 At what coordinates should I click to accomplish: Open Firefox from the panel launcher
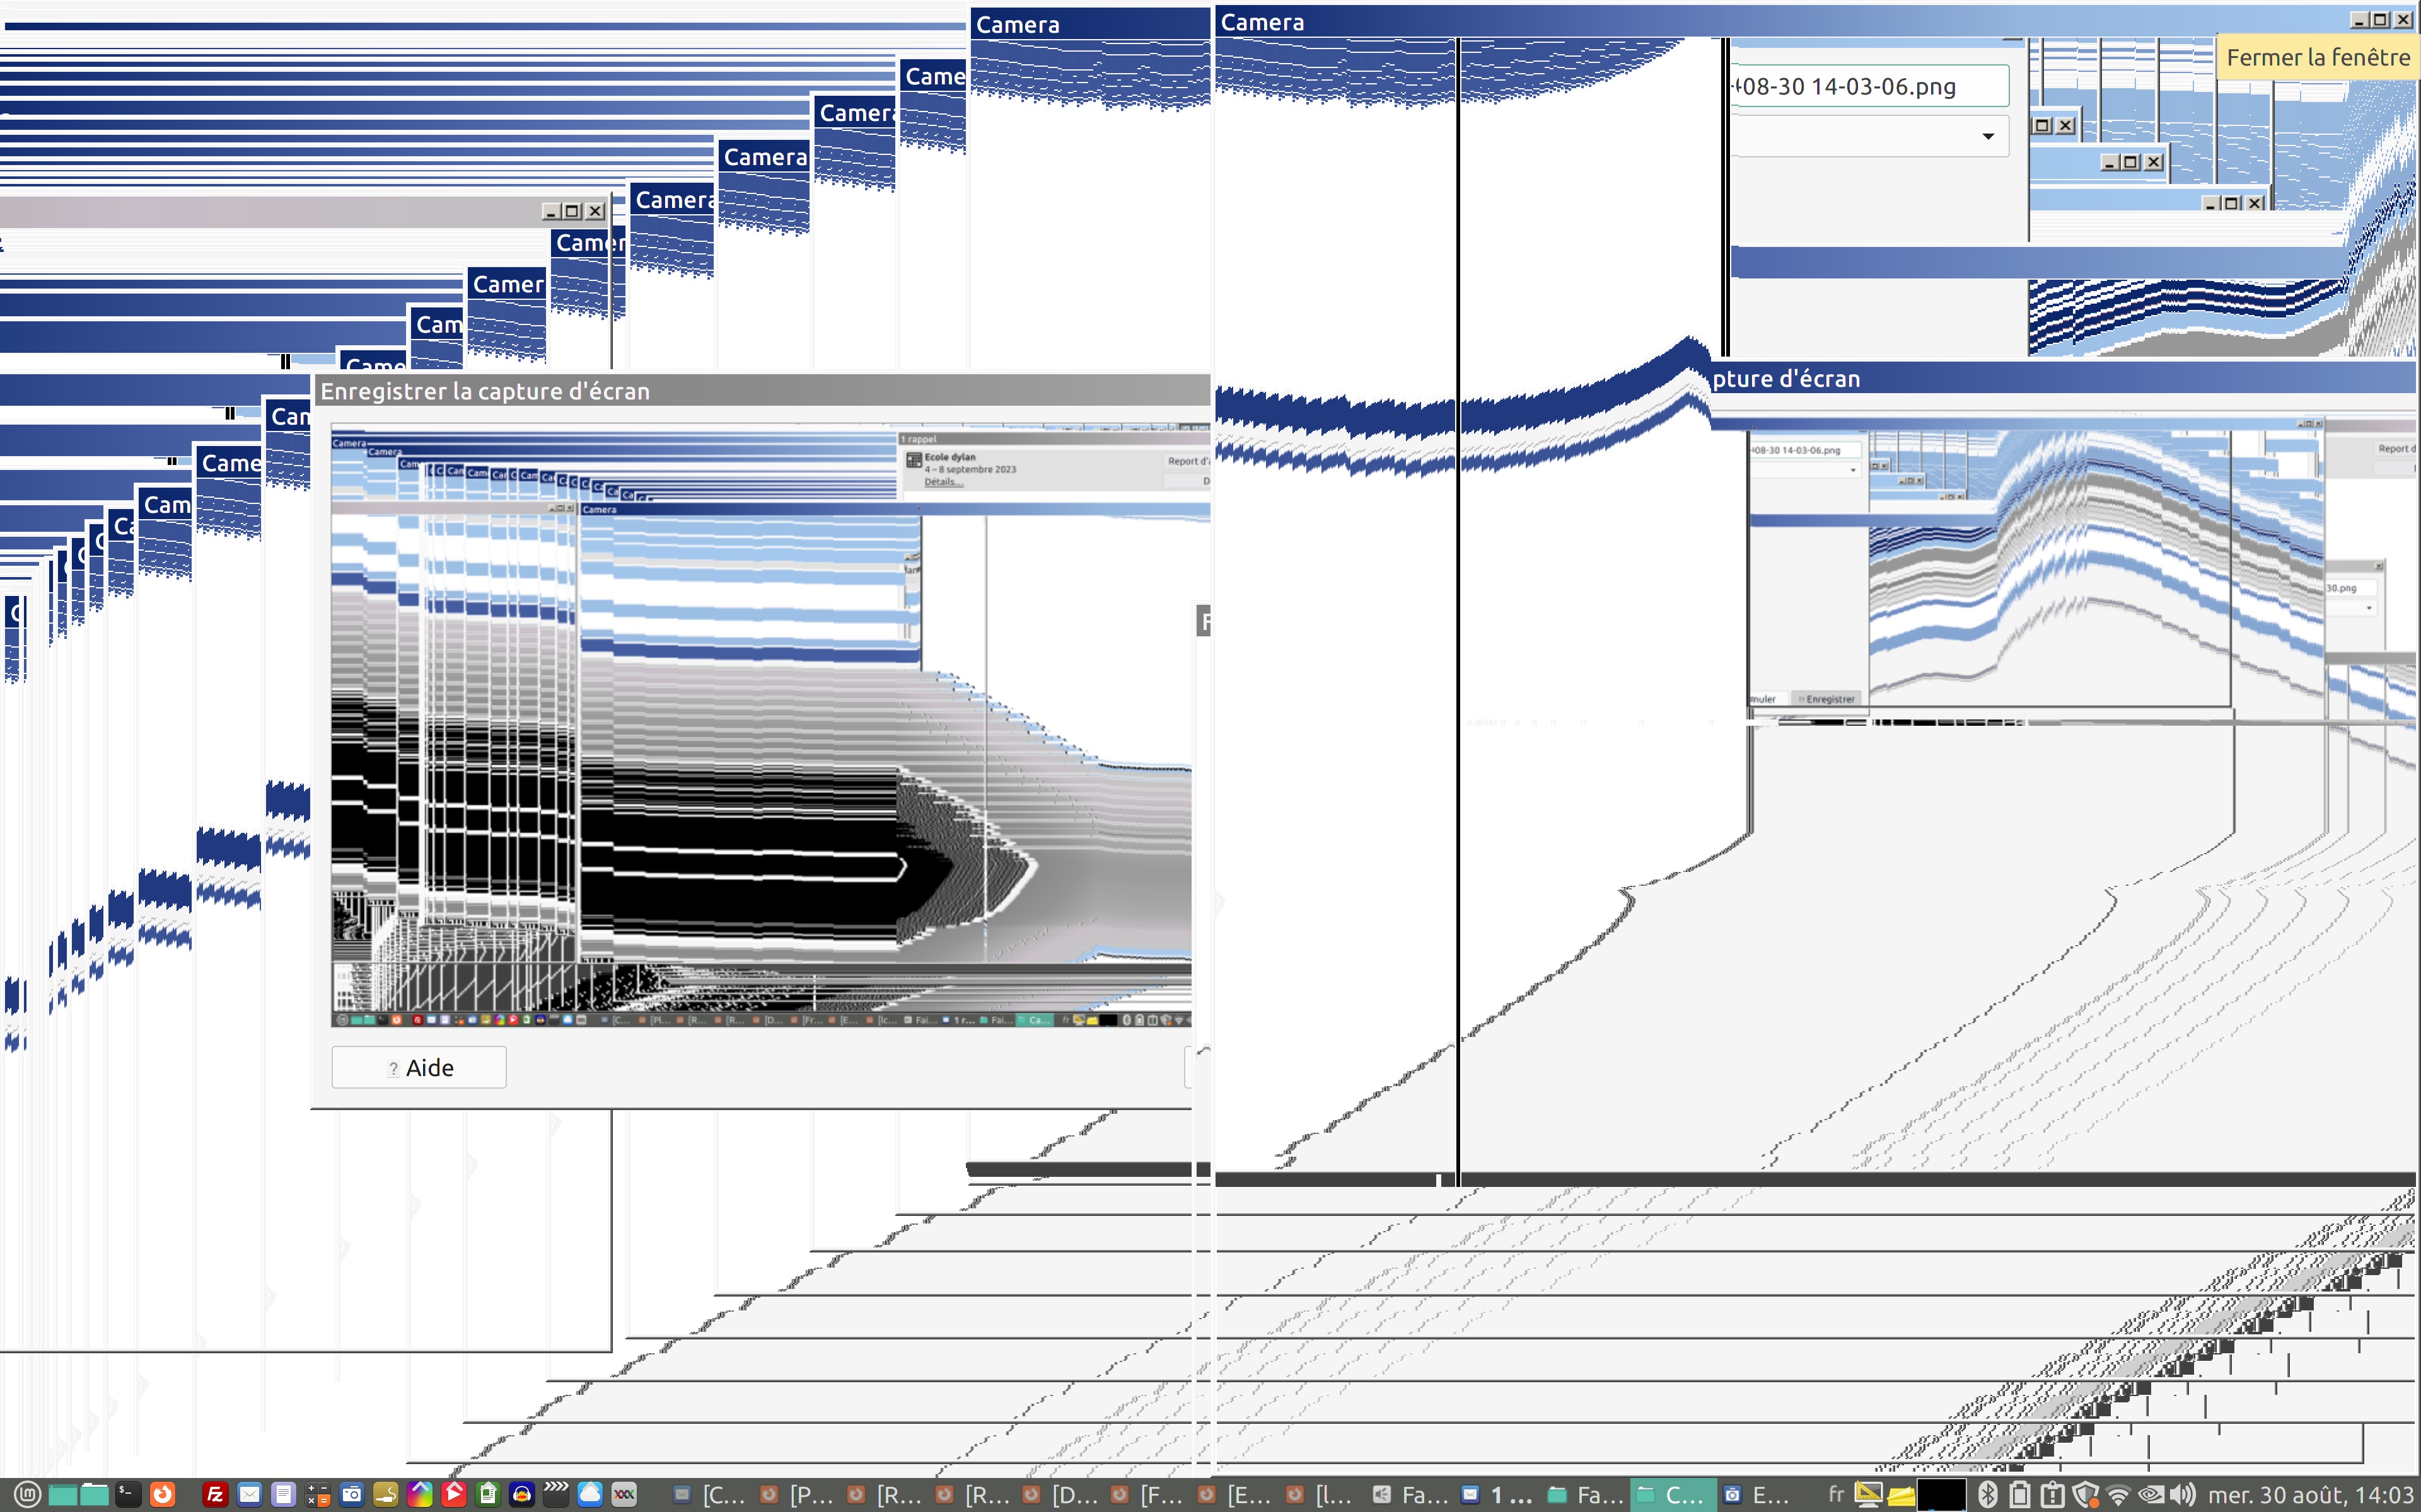coord(162,1494)
